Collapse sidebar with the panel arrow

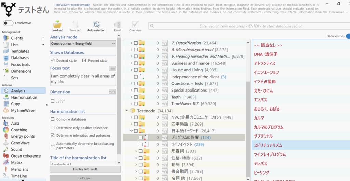pos(46,105)
